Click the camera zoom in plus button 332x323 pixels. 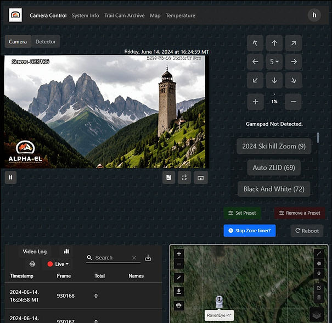(x=255, y=102)
